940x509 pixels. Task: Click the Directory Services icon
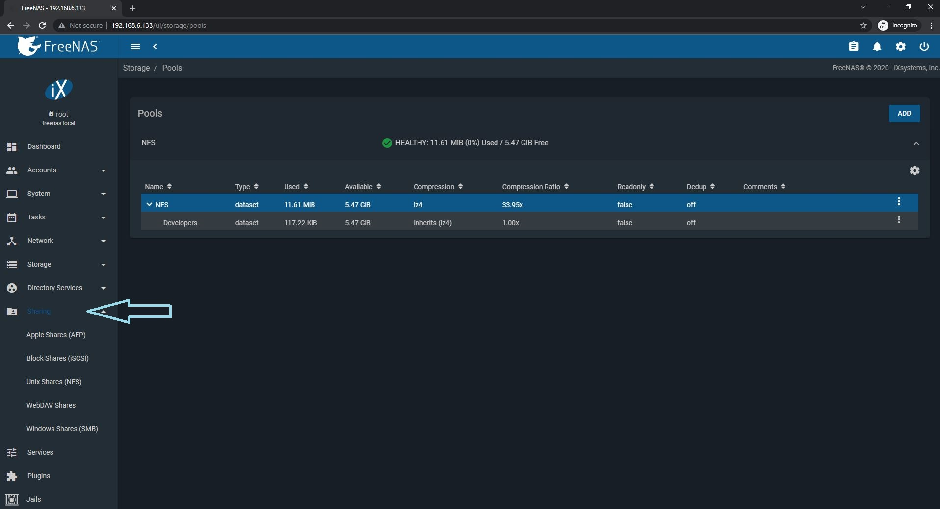pyautogui.click(x=12, y=288)
